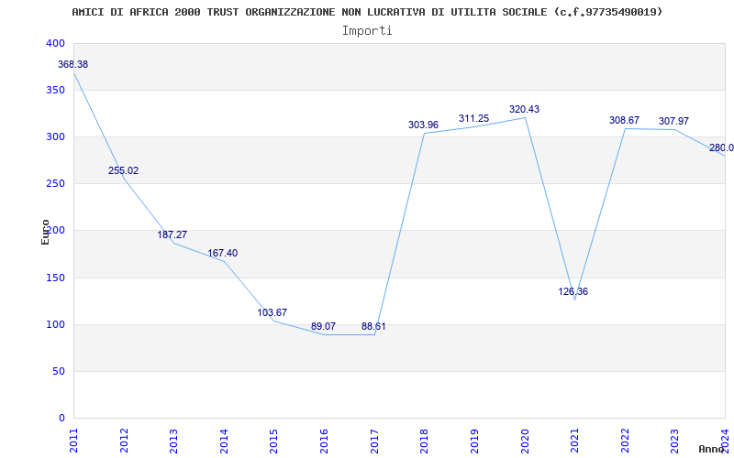
Task: Click the 320.43 peak data label
Action: tap(524, 109)
